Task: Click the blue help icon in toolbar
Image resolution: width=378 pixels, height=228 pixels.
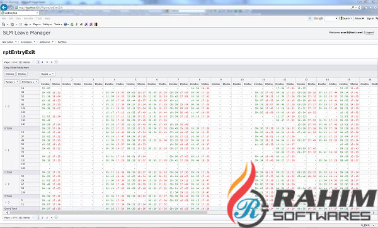Action: 66,24
